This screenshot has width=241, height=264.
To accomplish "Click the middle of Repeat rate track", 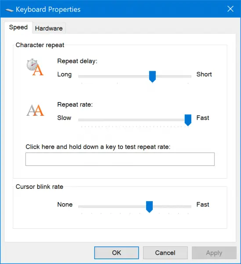I will 135,120.
